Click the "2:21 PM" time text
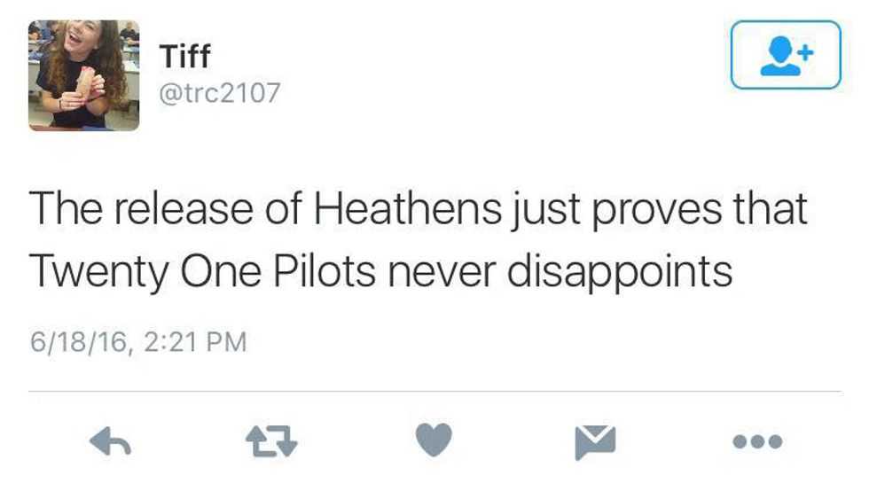This screenshot has width=869, height=491. pyautogui.click(x=192, y=341)
